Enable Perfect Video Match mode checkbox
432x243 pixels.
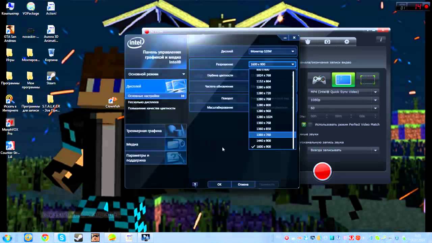pos(310,125)
